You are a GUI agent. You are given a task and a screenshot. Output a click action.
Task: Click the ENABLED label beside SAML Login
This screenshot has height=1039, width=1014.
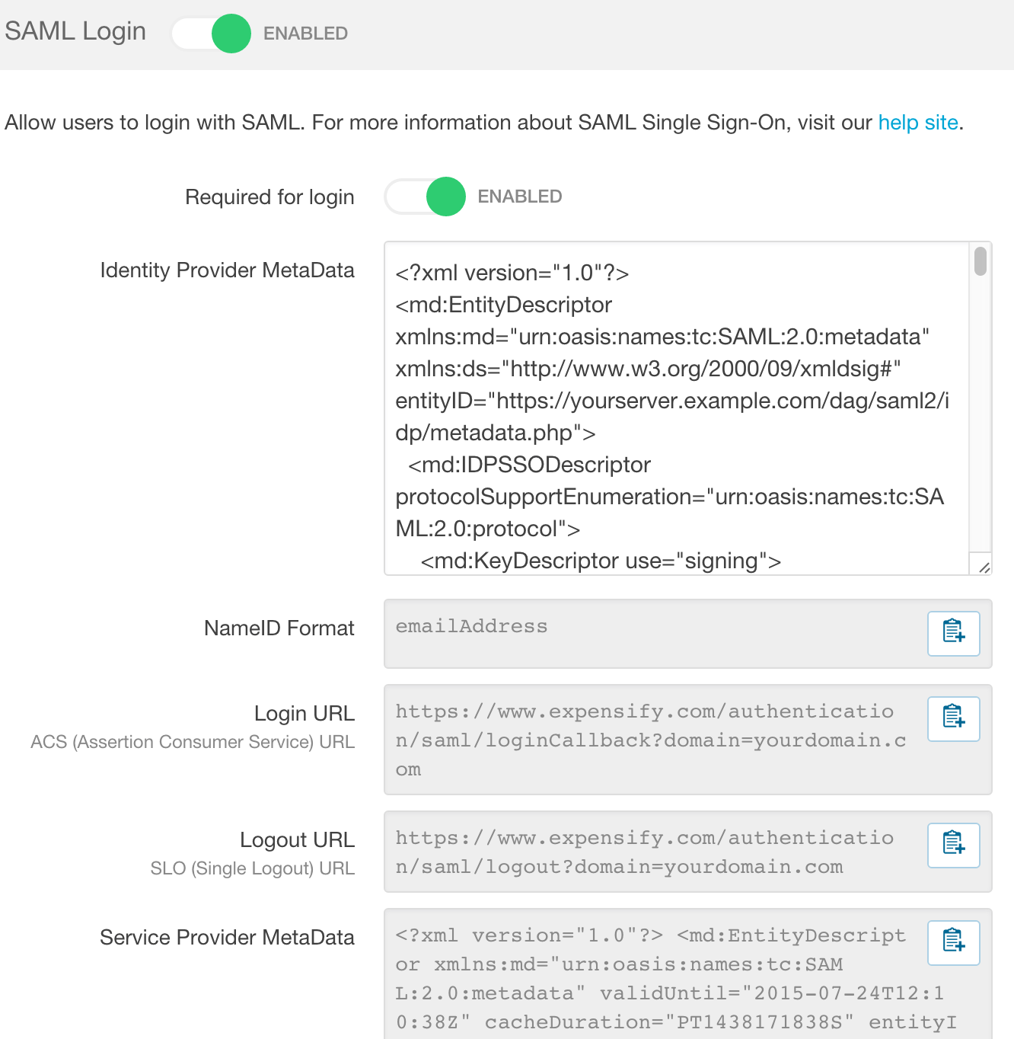tap(305, 33)
